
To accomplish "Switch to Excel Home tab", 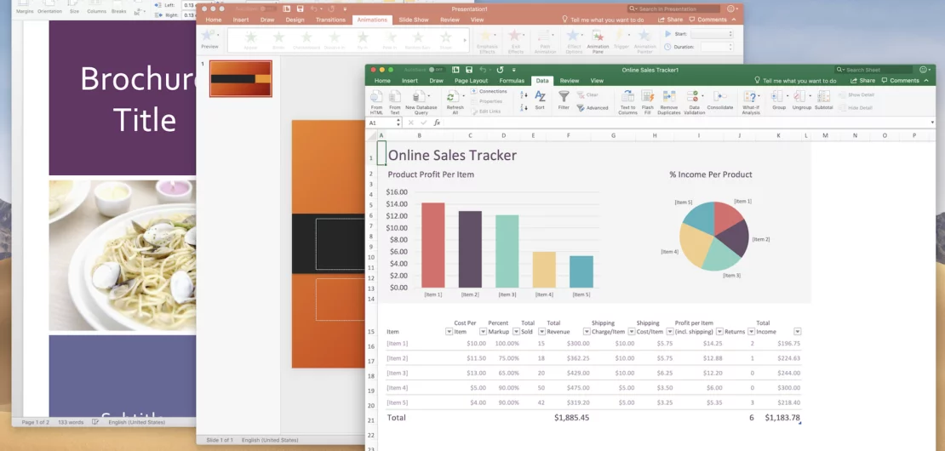I will (x=382, y=81).
